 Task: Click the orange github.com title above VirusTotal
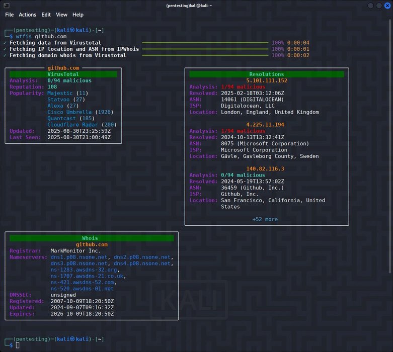coord(63,68)
